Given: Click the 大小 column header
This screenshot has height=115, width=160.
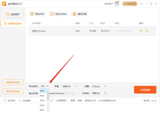Looking at the screenshot, I should [x=91, y=23].
